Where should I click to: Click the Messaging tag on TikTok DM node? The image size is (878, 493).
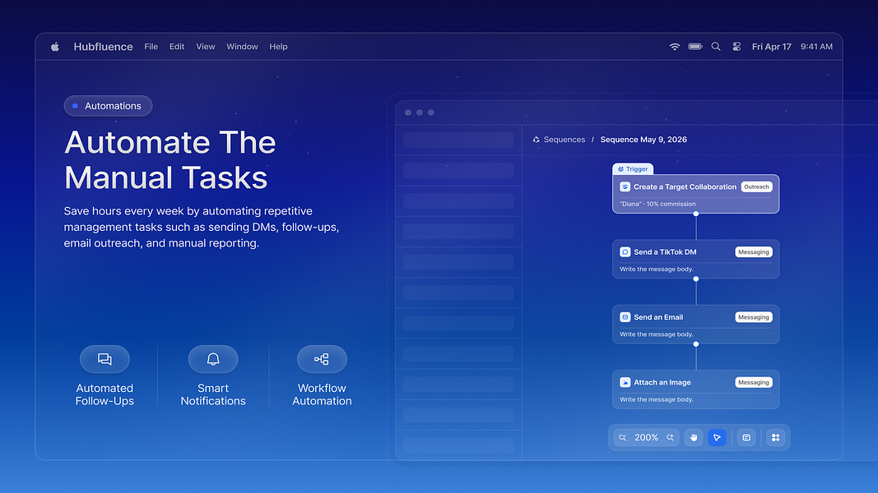754,252
